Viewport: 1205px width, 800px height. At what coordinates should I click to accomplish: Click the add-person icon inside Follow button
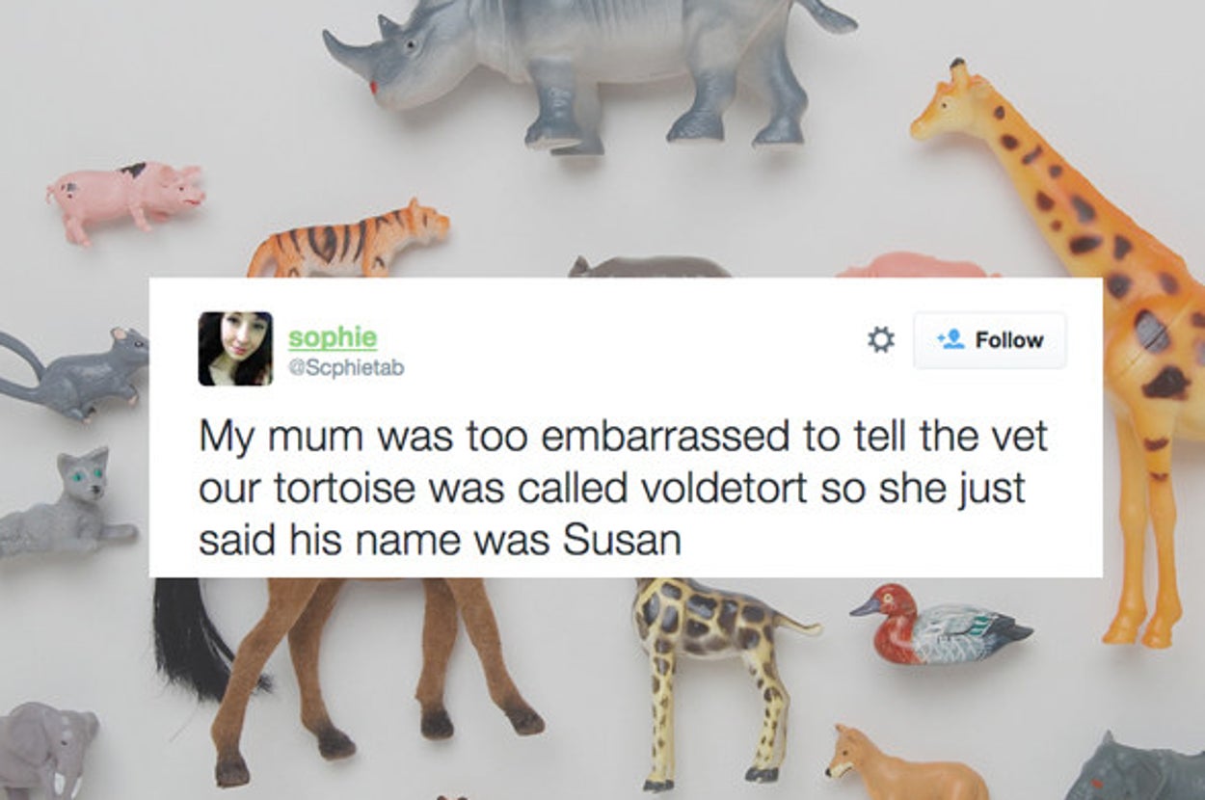coord(951,340)
